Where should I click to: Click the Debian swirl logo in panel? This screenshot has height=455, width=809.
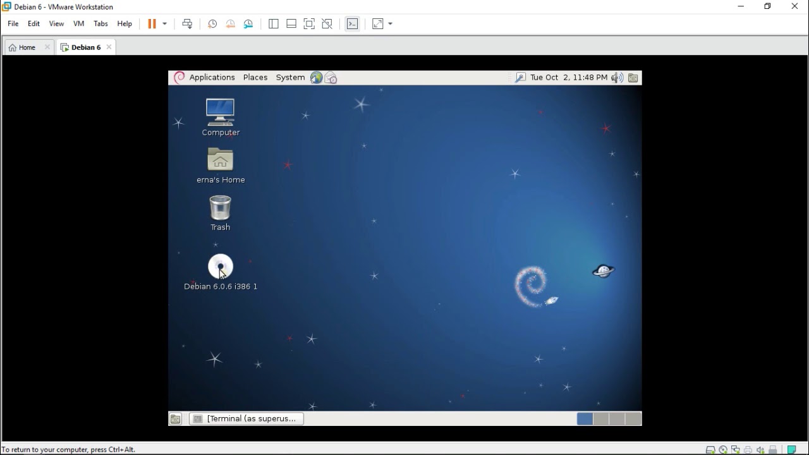click(179, 78)
